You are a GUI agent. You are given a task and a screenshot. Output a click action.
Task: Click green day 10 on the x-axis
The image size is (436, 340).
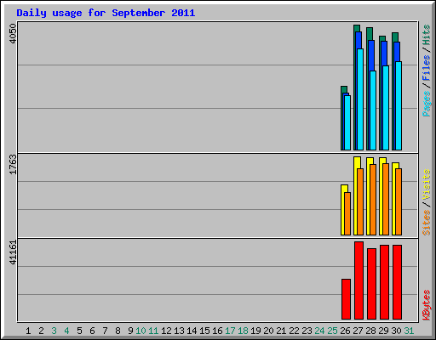(141, 331)
